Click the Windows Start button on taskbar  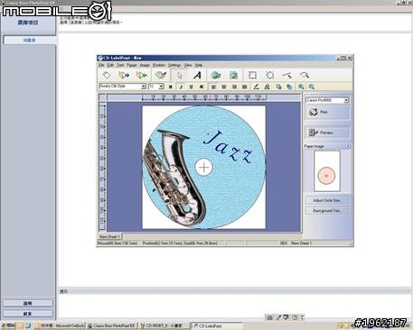click(8, 325)
